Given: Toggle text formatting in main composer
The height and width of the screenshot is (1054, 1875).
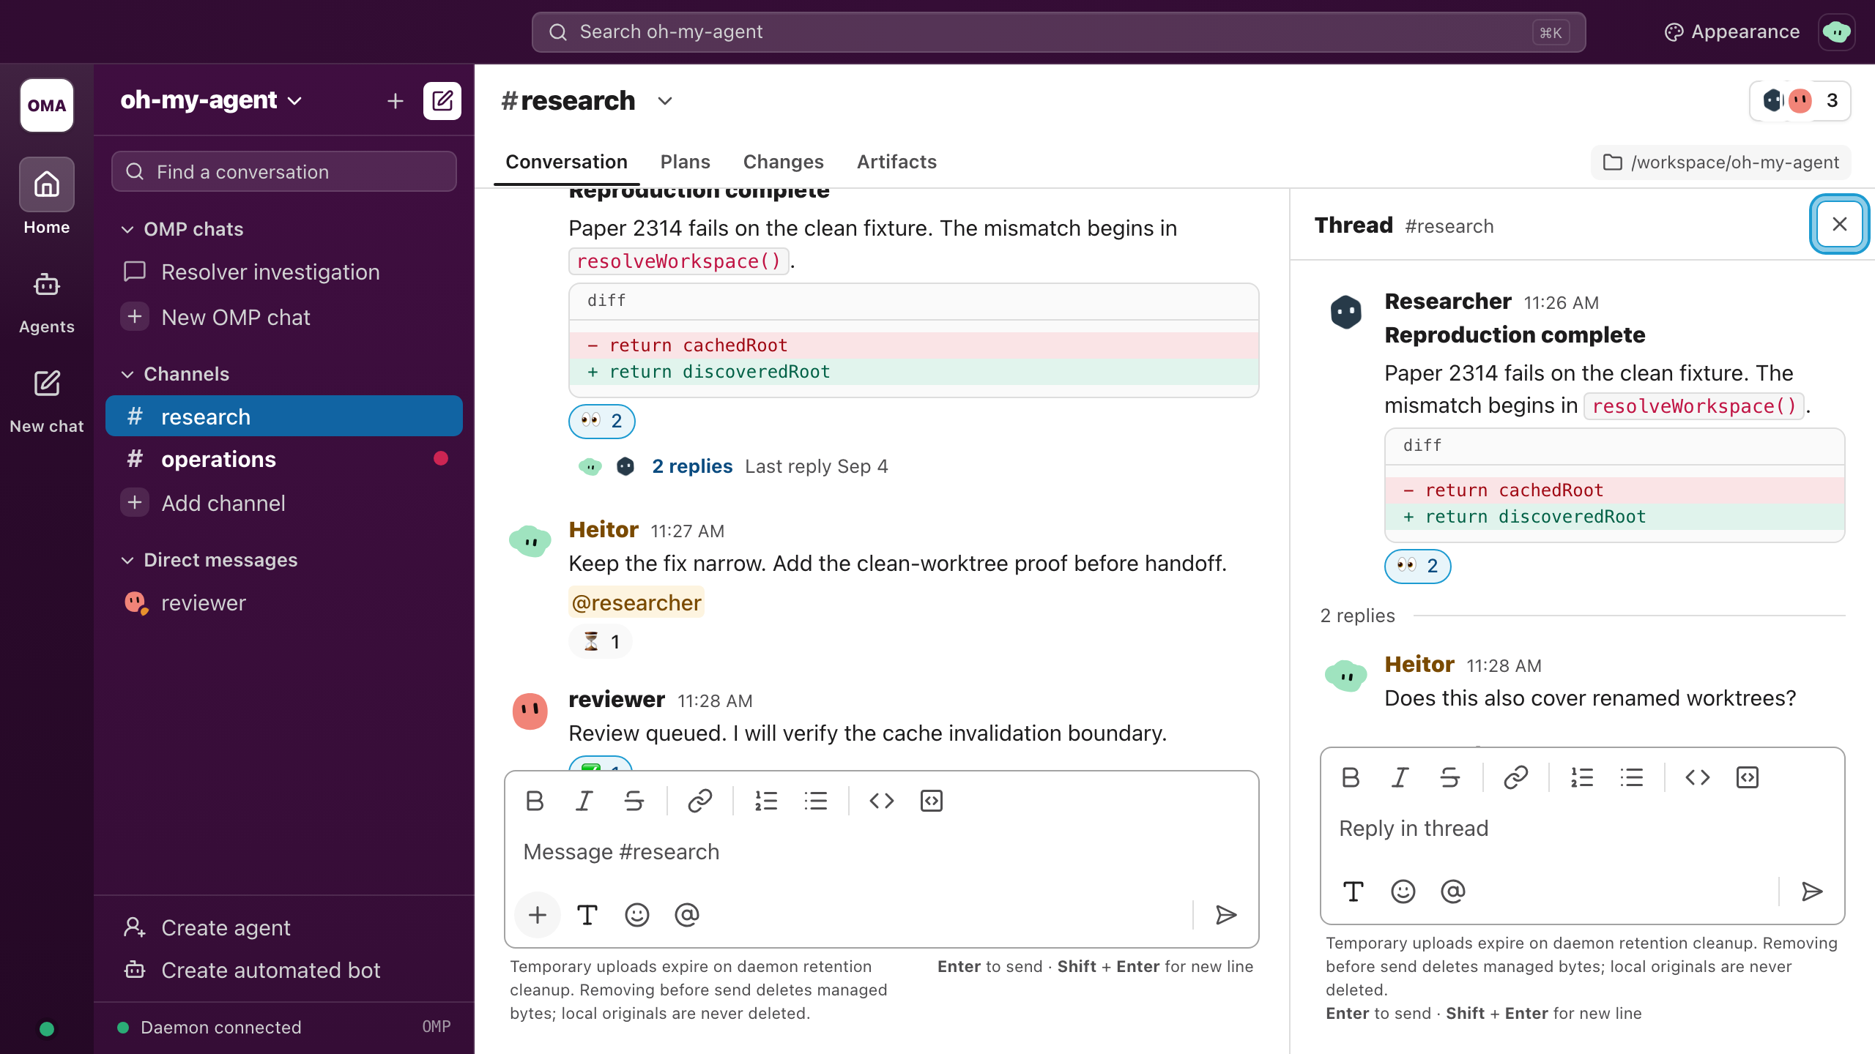Looking at the screenshot, I should (x=587, y=915).
